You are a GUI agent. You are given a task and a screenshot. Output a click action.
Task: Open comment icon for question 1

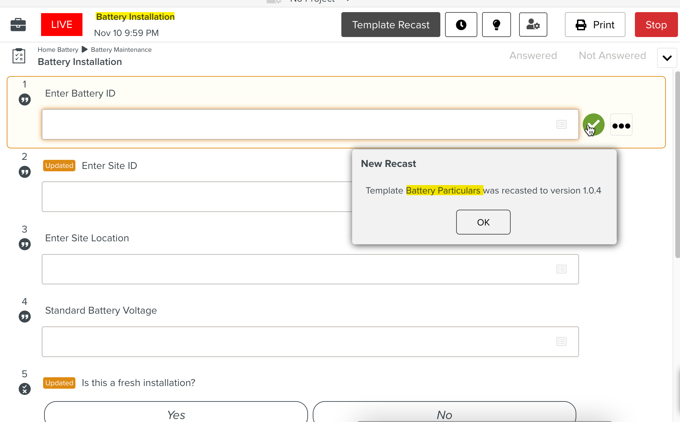(x=25, y=100)
